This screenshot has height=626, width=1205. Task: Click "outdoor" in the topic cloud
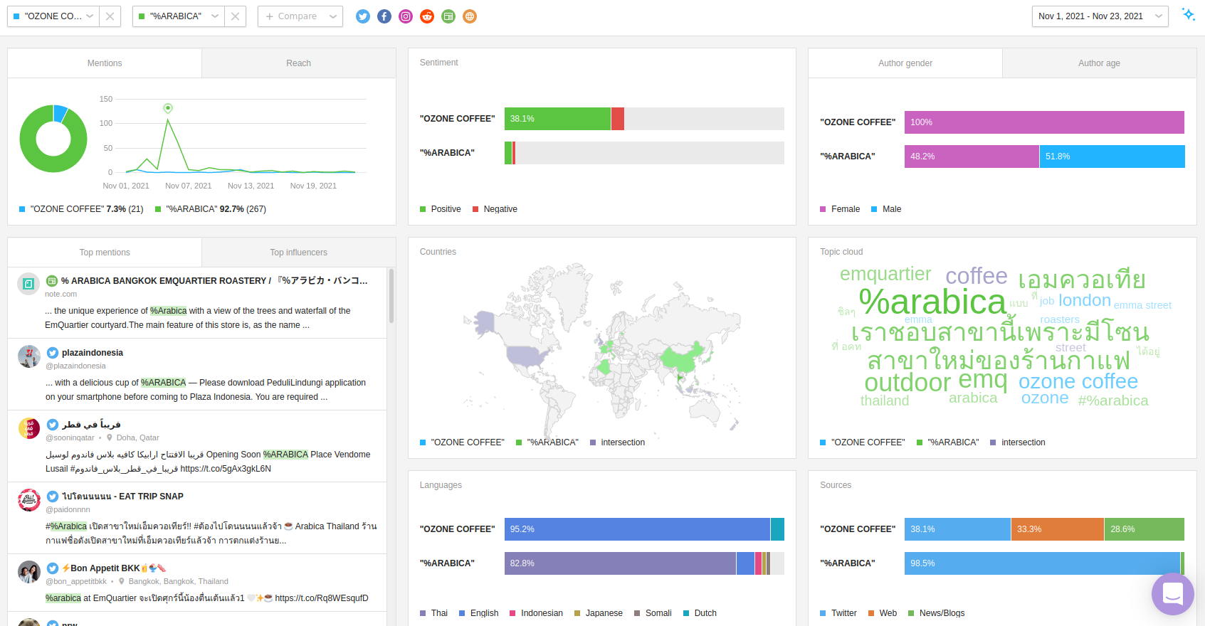click(907, 383)
